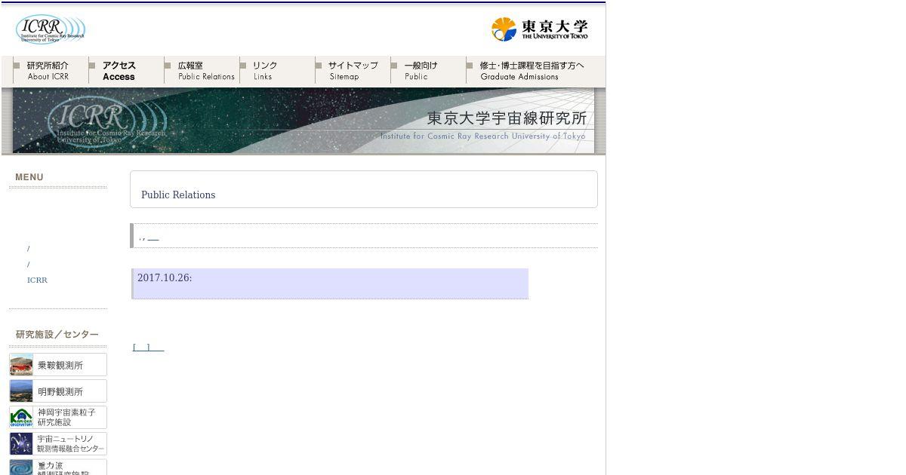Click the neutrino center thumbnail icon
This screenshot has width=906, height=475.
point(21,444)
